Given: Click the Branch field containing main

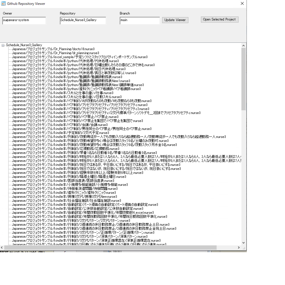Looking at the screenshot, I should point(140,21).
